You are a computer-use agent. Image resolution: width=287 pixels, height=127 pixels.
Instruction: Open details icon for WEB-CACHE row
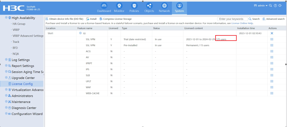[272, 93]
